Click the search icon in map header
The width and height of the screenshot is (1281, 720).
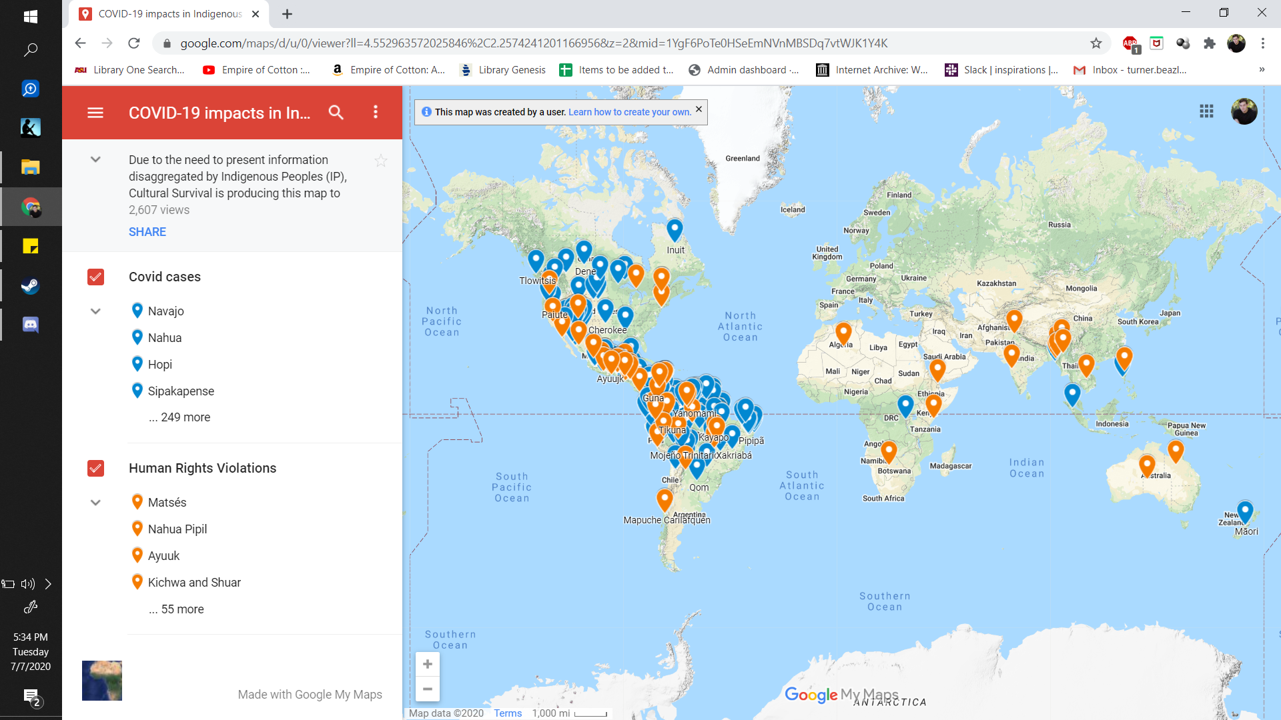pos(336,113)
